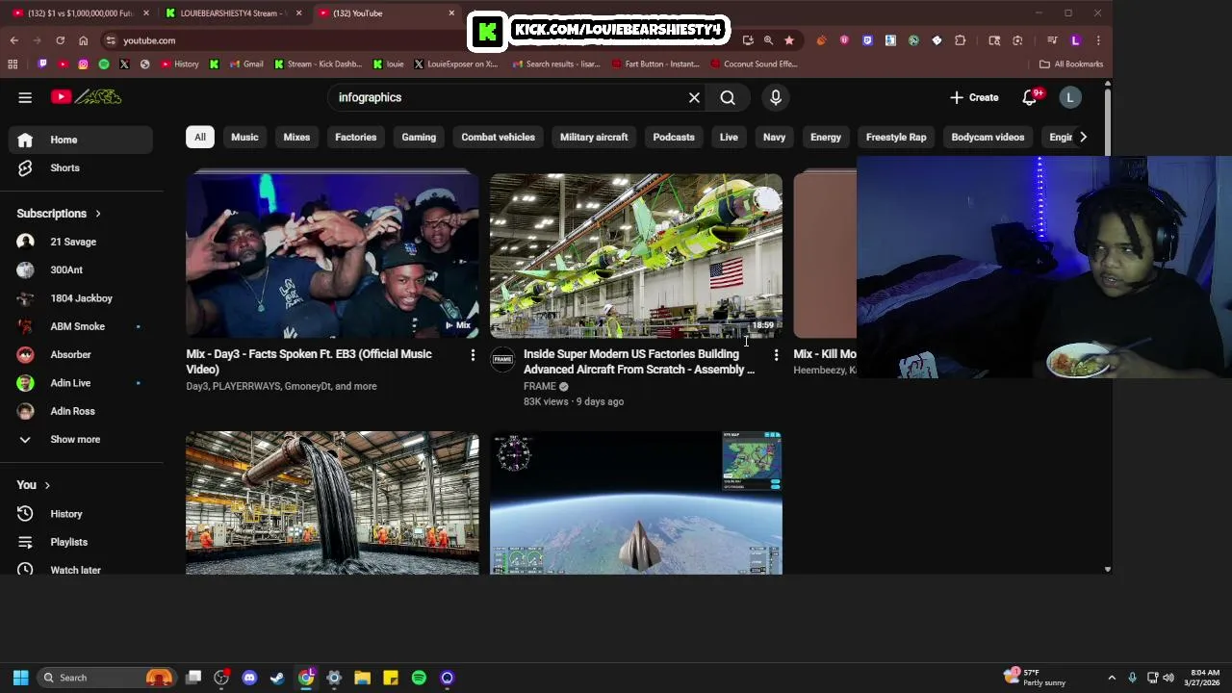Image resolution: width=1232 pixels, height=693 pixels.
Task: Open 21 Savage channel subscription
Action: 81,242
